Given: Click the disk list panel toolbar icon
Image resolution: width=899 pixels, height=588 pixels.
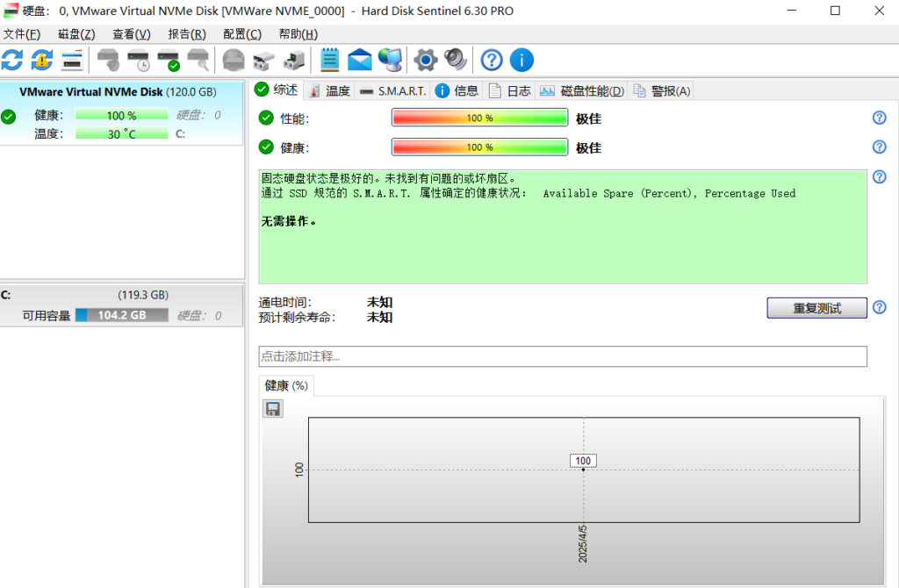Looking at the screenshot, I should pos(72,60).
